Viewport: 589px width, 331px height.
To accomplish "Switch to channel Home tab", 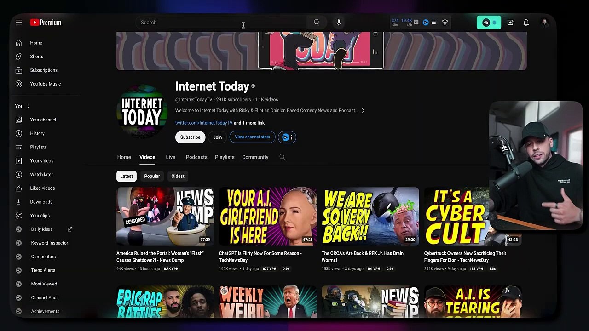I will point(124,157).
